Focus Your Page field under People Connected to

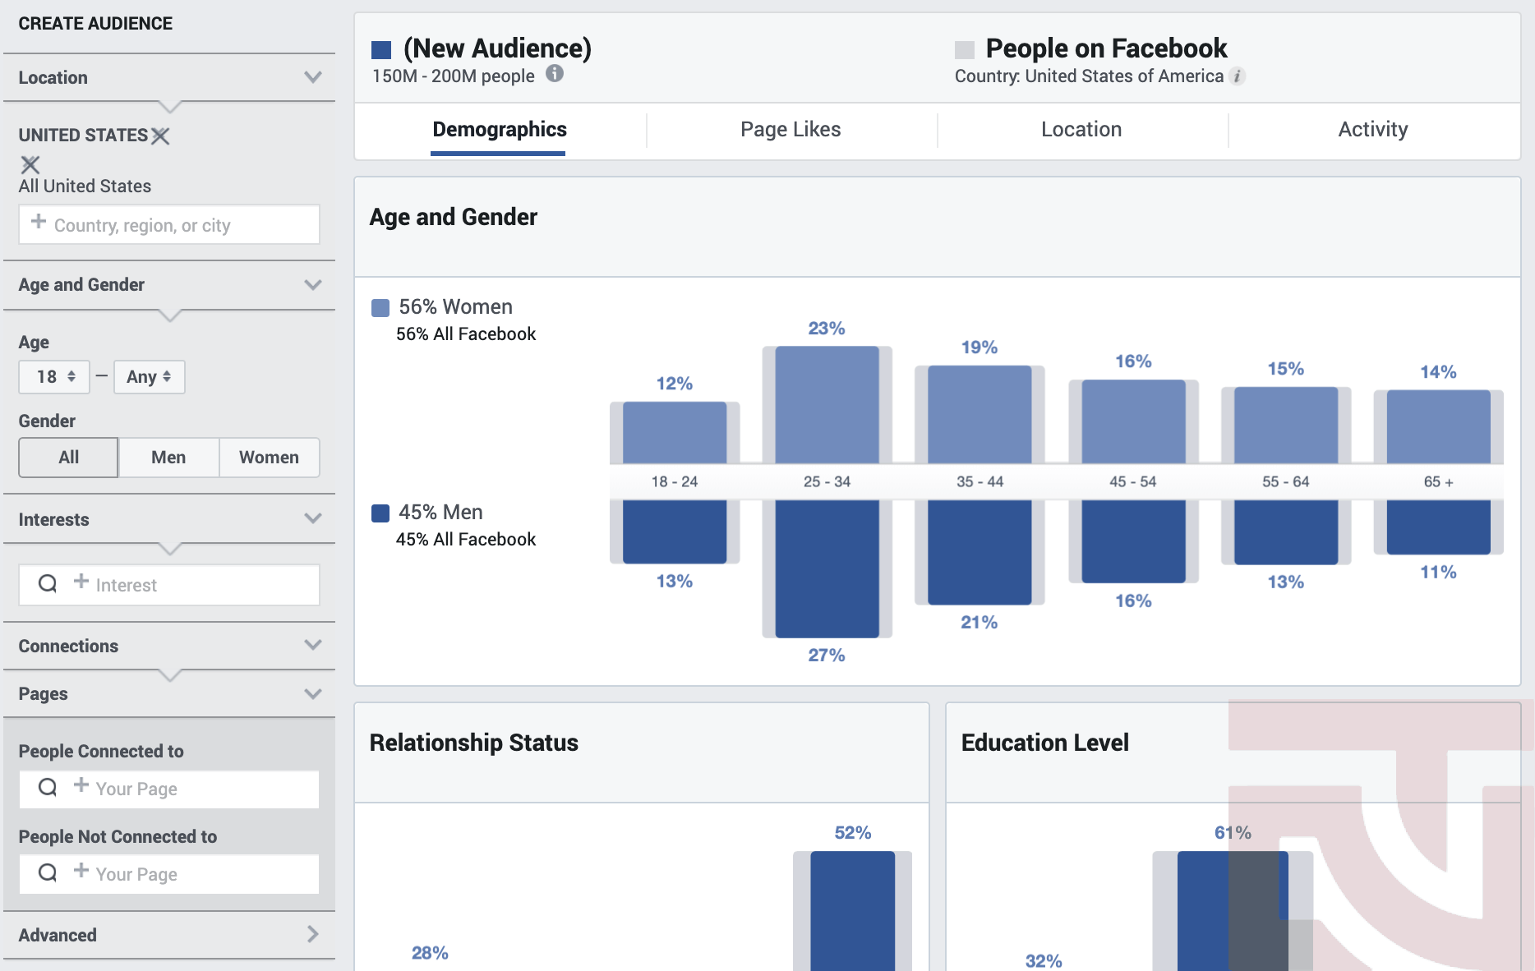[169, 789]
